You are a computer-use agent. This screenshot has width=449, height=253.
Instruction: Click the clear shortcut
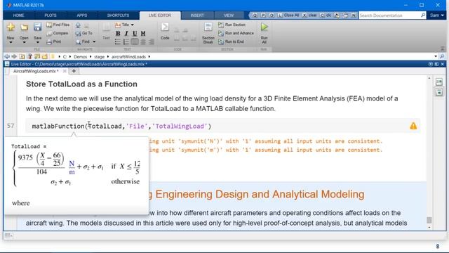tap(309, 15)
